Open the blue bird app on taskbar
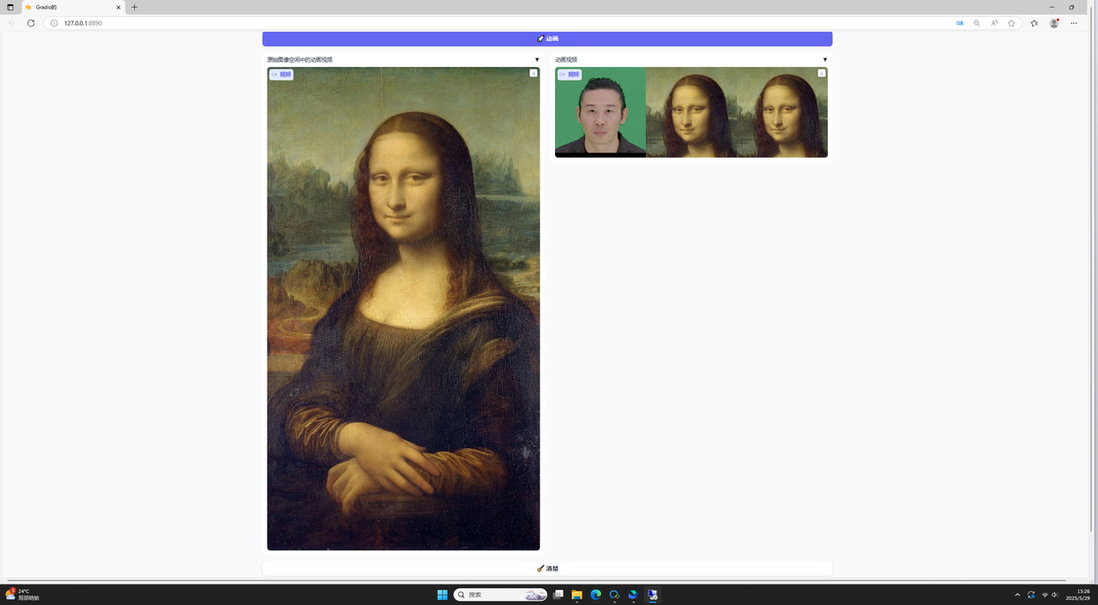 point(633,595)
